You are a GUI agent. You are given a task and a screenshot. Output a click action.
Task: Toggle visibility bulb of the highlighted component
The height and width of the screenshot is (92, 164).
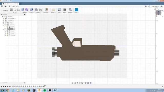pyautogui.click(x=6, y=29)
